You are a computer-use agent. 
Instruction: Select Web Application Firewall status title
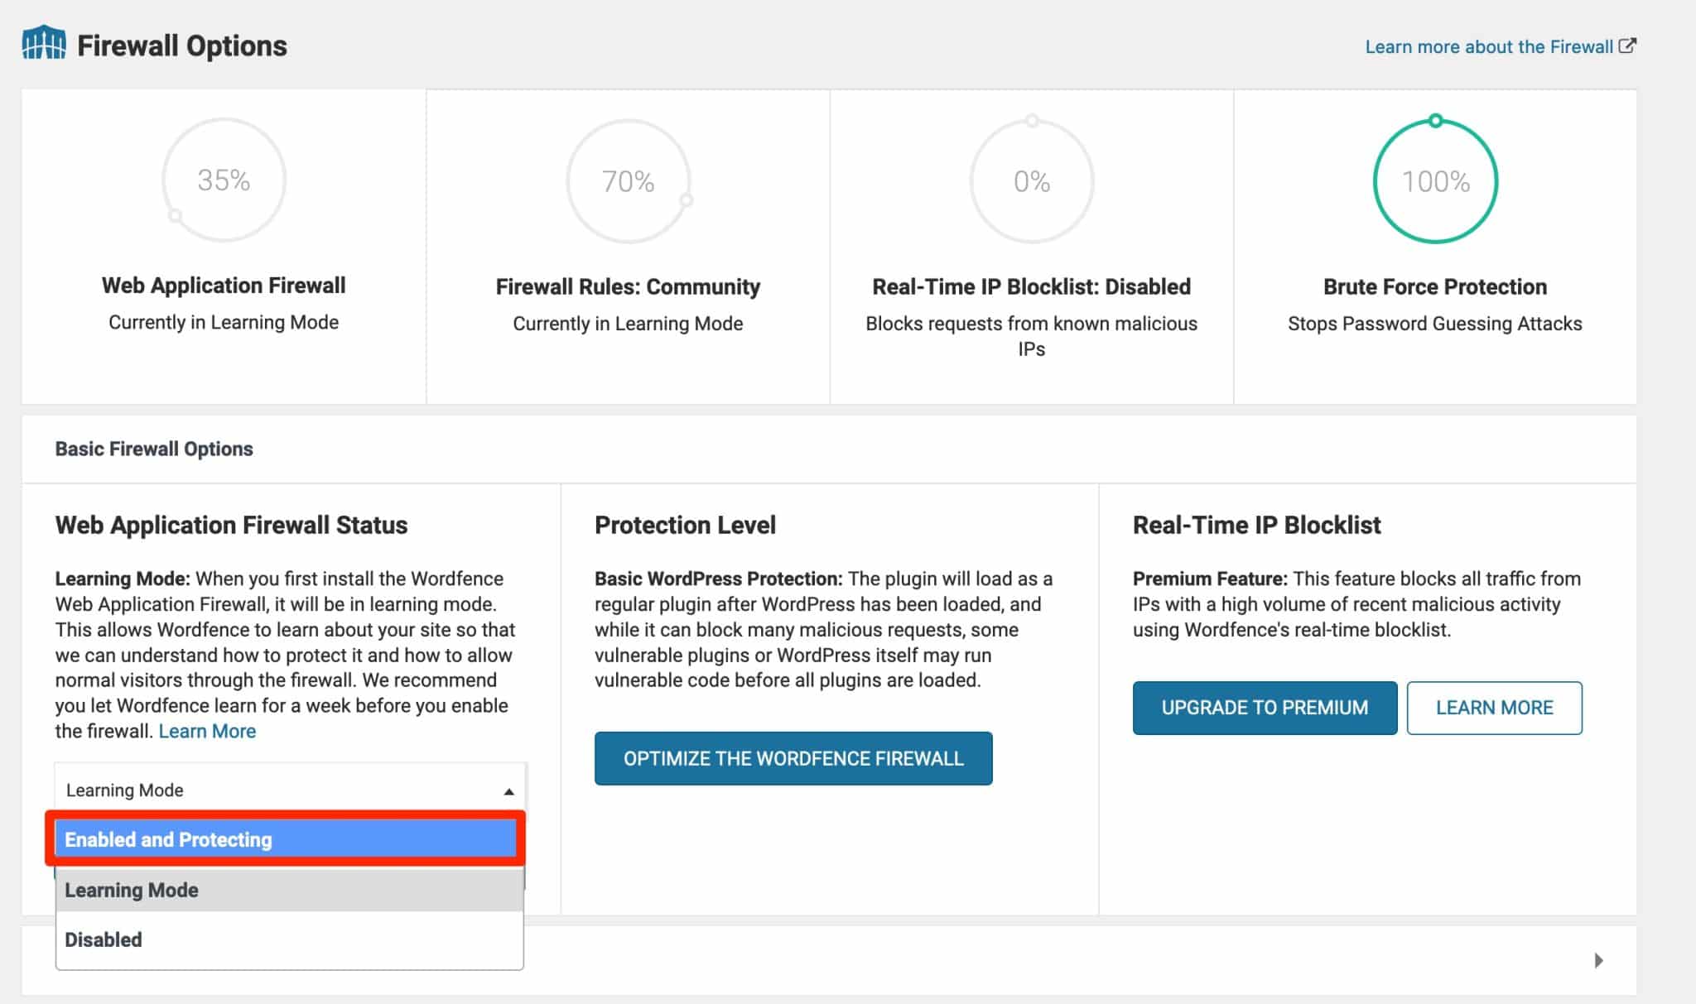click(x=224, y=286)
